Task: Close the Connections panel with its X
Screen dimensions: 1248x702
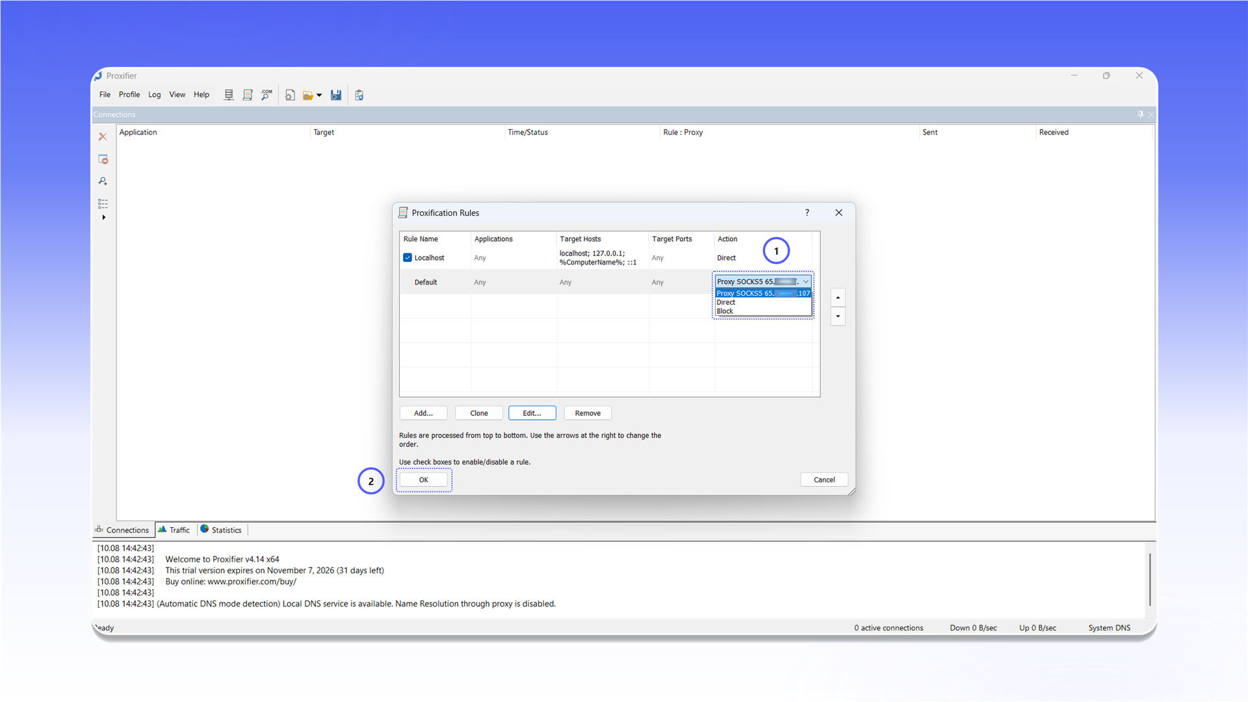Action: tap(1151, 114)
